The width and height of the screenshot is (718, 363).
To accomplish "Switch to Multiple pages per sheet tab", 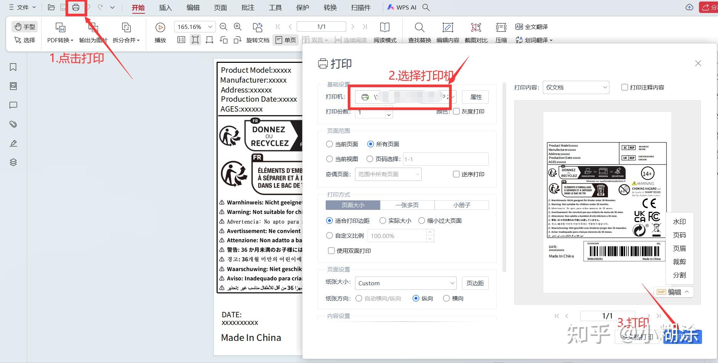I will [x=407, y=205].
